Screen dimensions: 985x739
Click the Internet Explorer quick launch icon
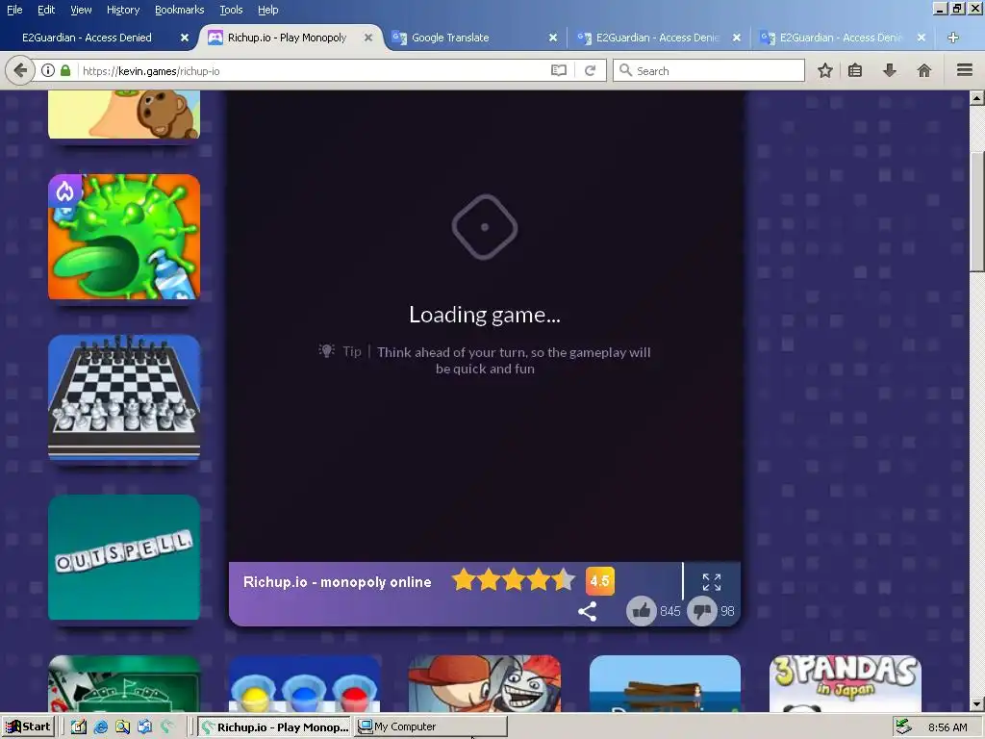click(100, 727)
